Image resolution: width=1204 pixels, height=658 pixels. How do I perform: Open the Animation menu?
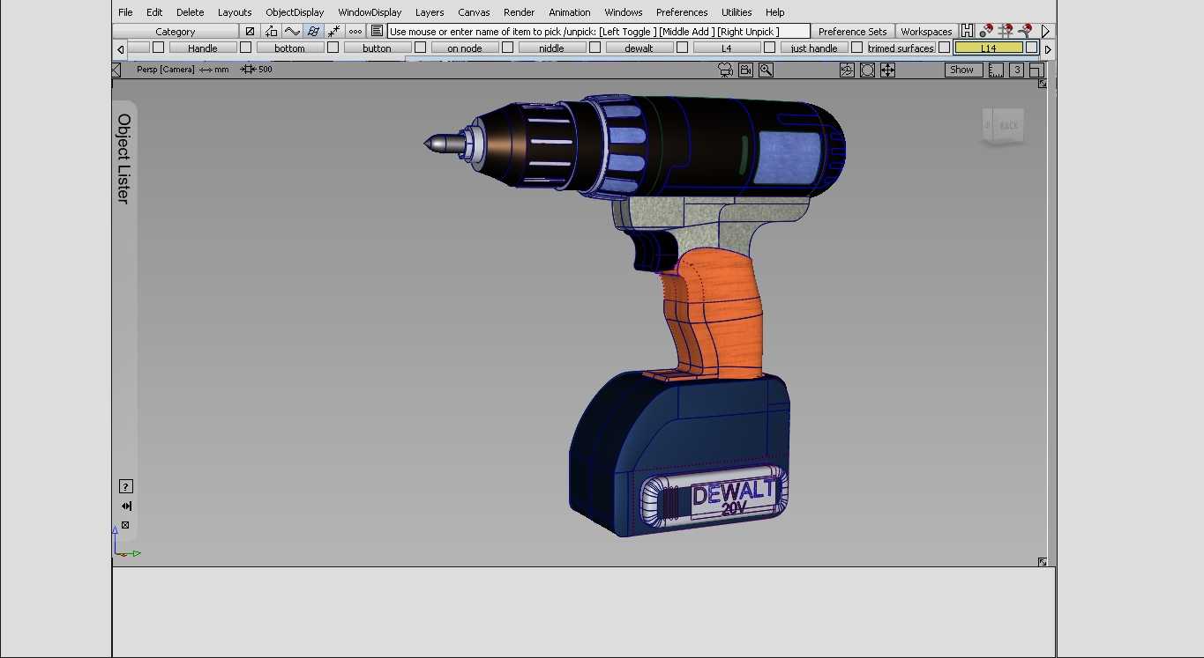(570, 12)
